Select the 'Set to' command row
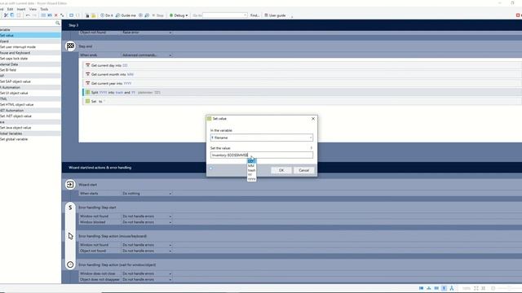 pyautogui.click(x=303, y=101)
